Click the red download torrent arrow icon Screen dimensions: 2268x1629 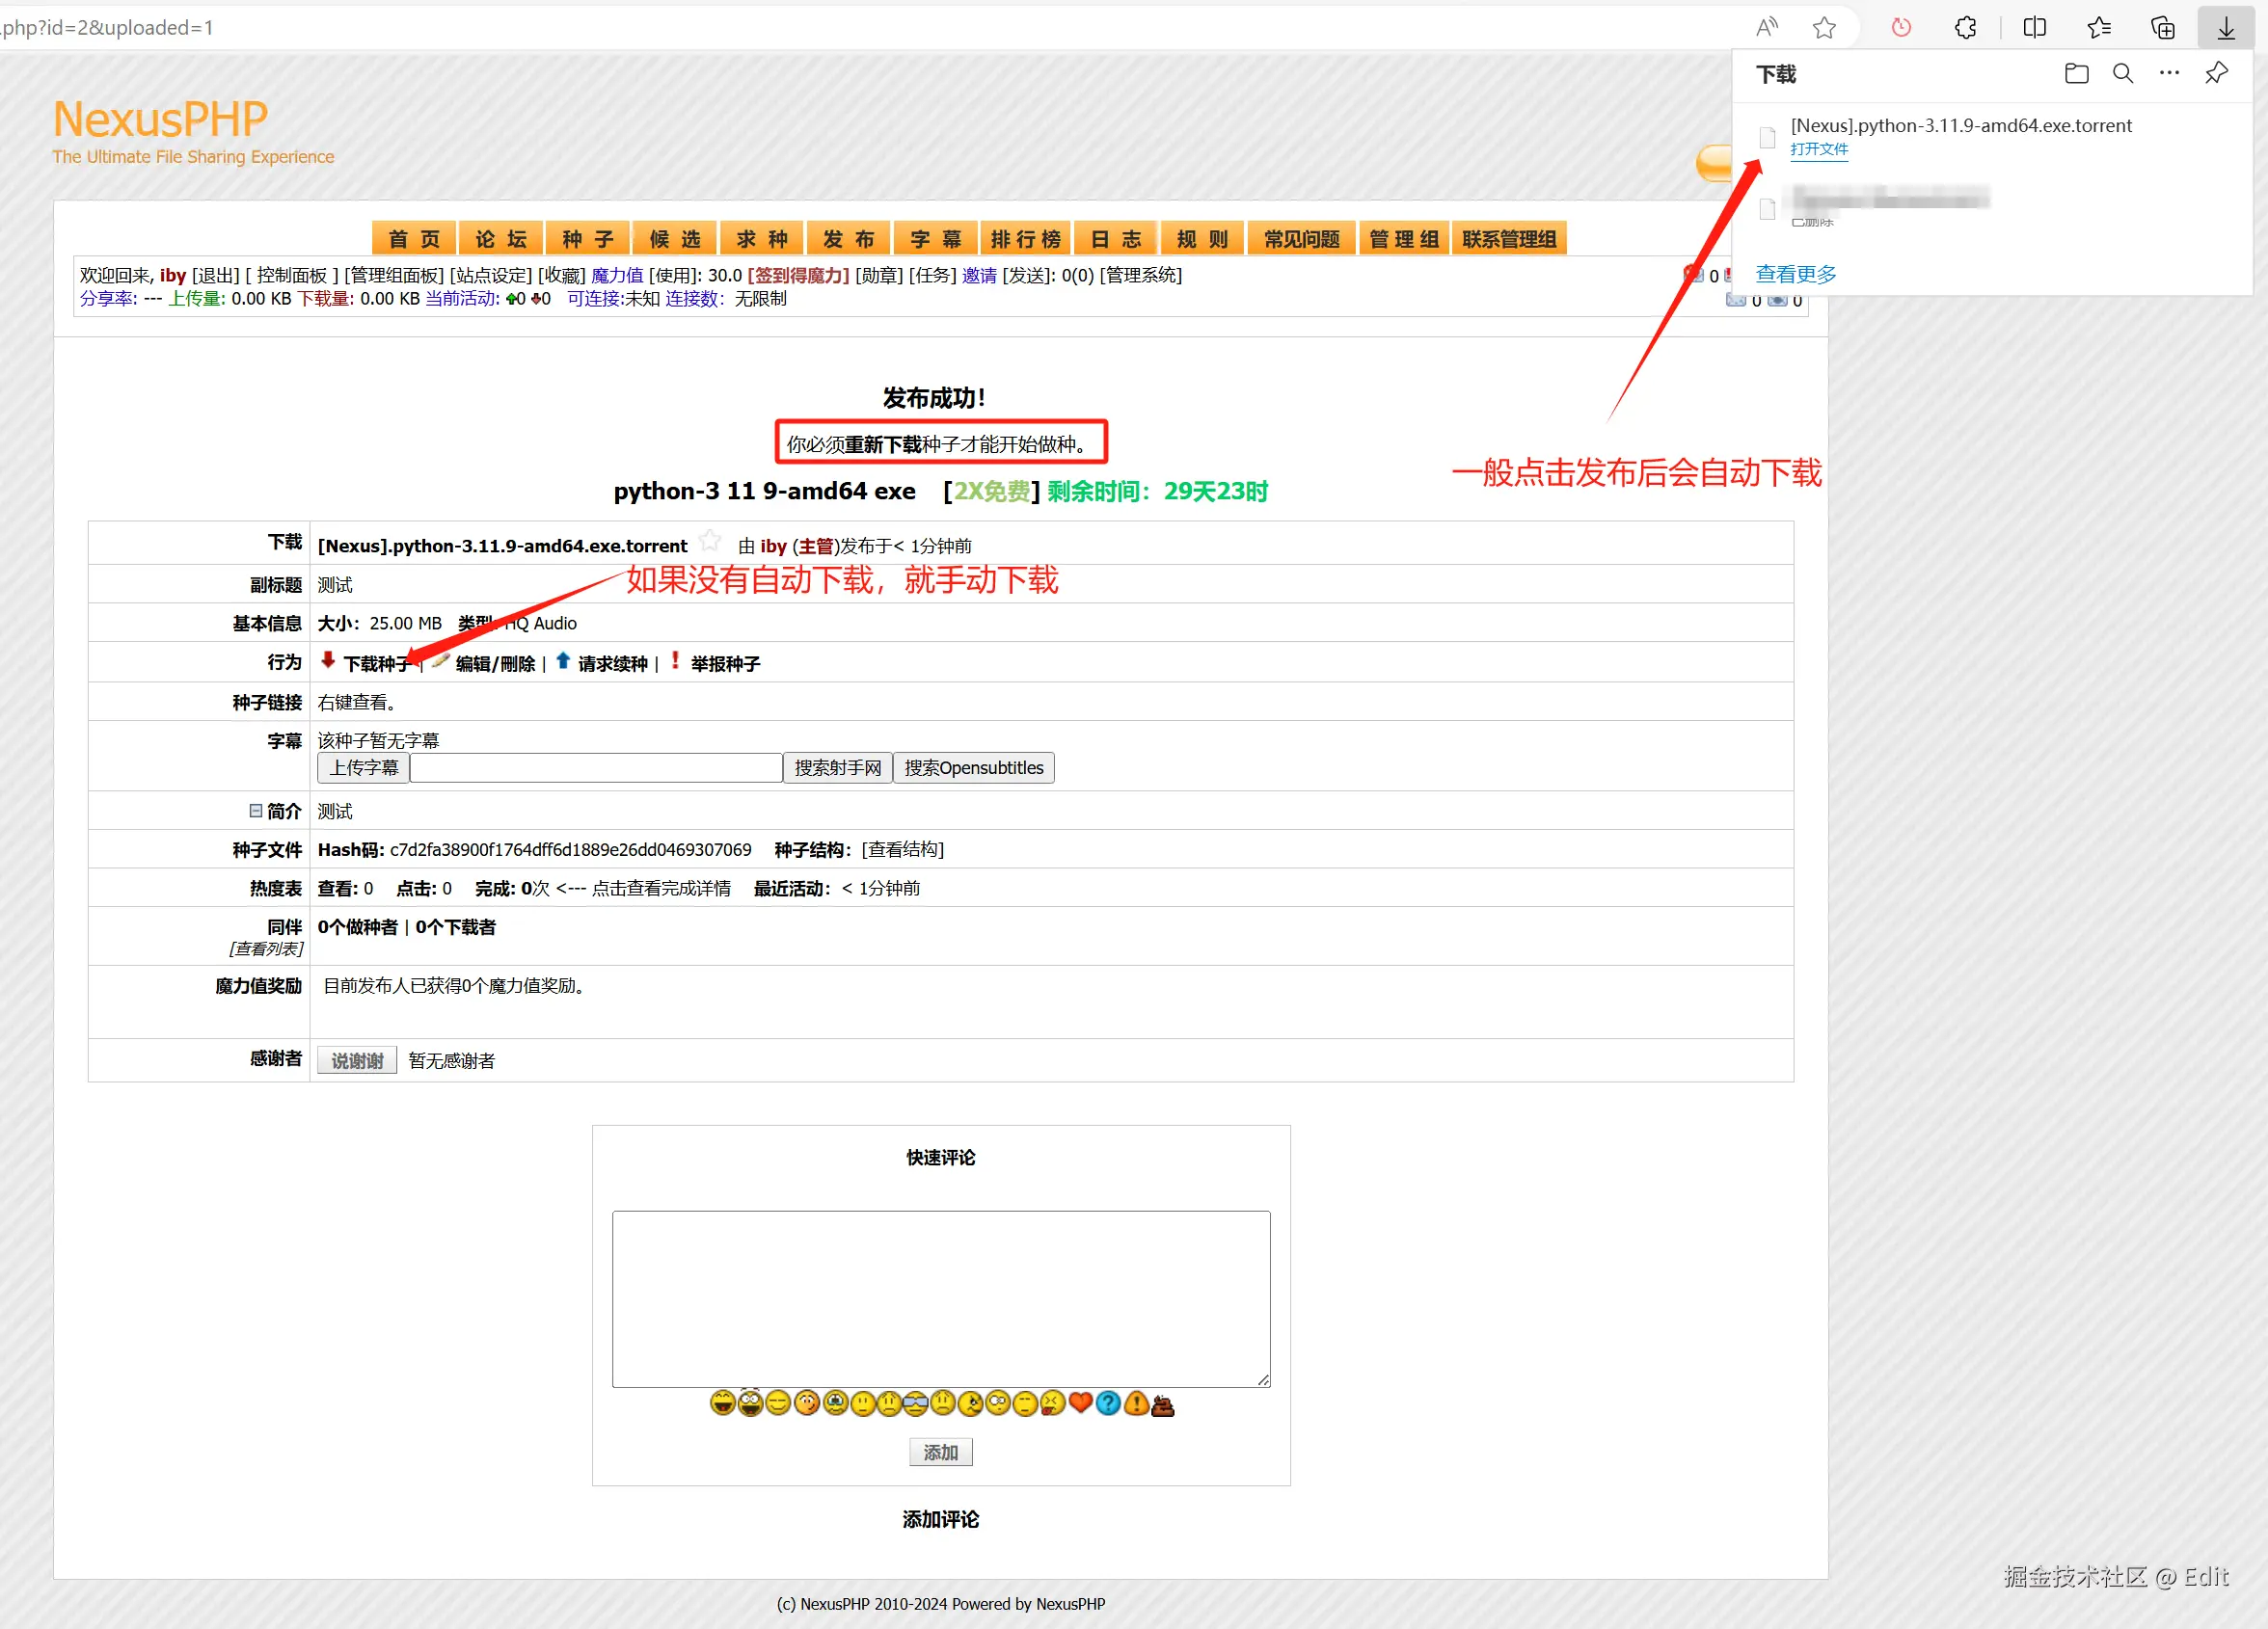click(x=328, y=660)
